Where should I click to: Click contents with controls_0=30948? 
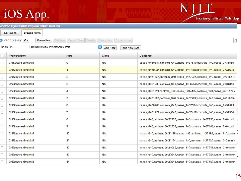tap(187, 162)
